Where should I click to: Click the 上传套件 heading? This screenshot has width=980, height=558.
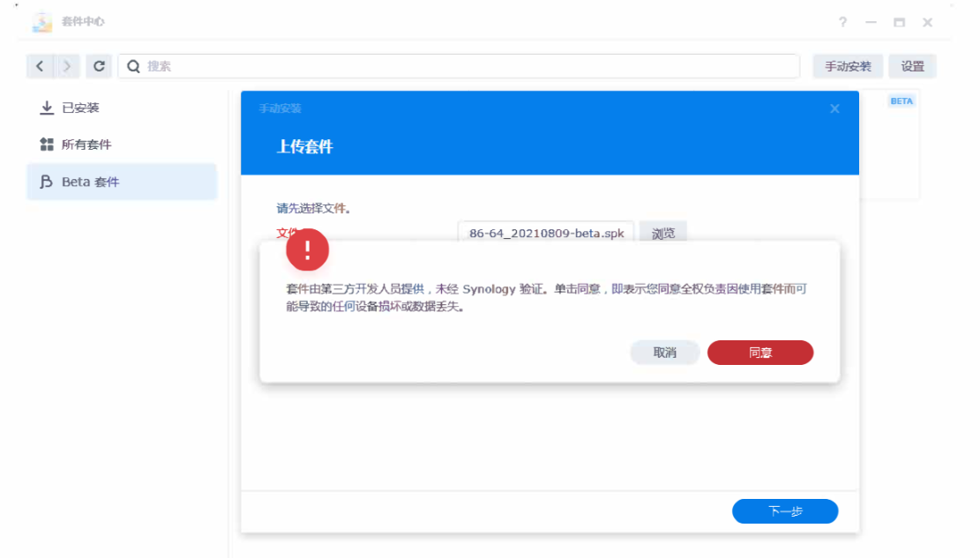(x=305, y=147)
